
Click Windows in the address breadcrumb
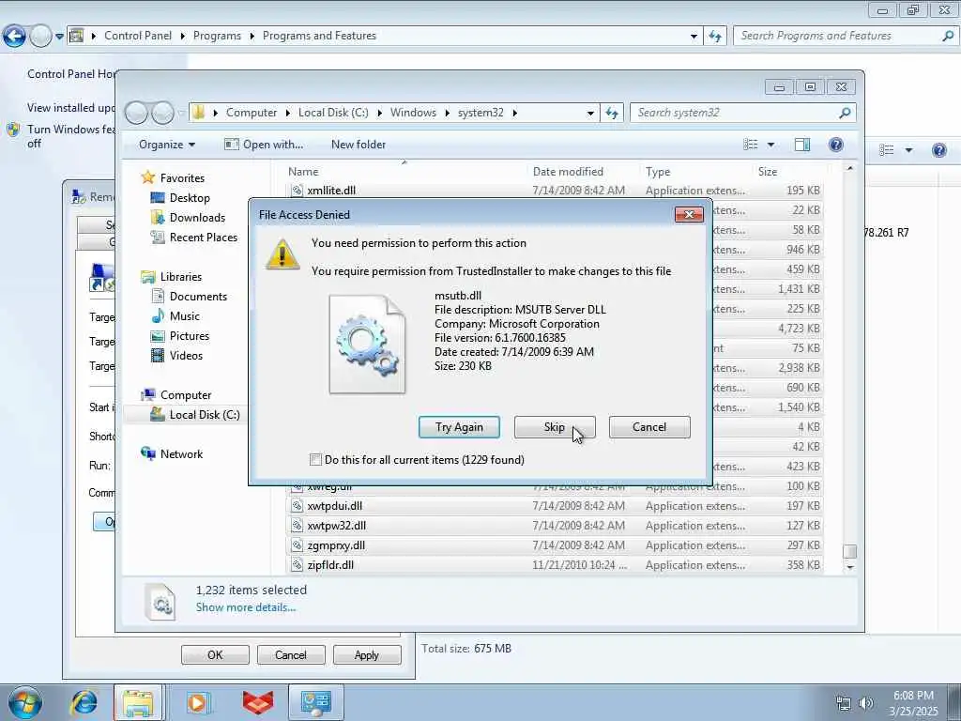coord(413,113)
